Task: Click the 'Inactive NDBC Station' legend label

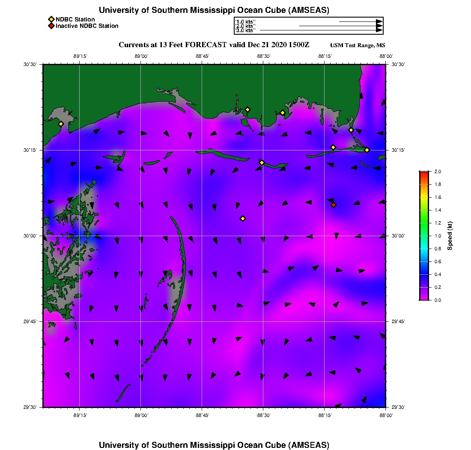Action: pos(87,26)
